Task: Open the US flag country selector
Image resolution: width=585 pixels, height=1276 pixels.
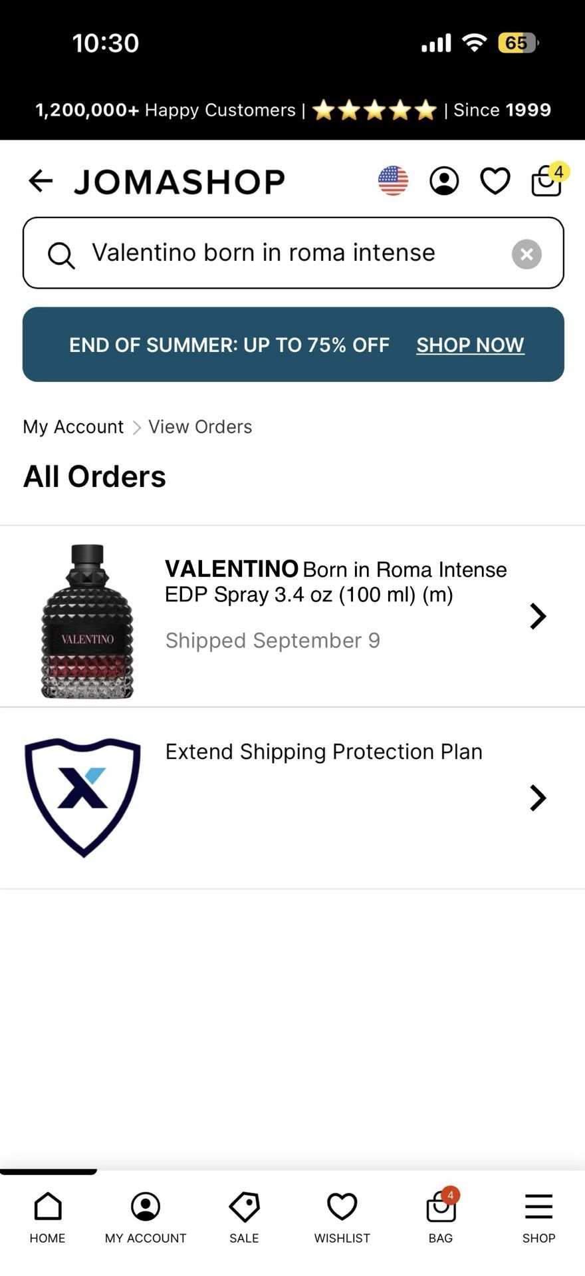Action: 393,181
